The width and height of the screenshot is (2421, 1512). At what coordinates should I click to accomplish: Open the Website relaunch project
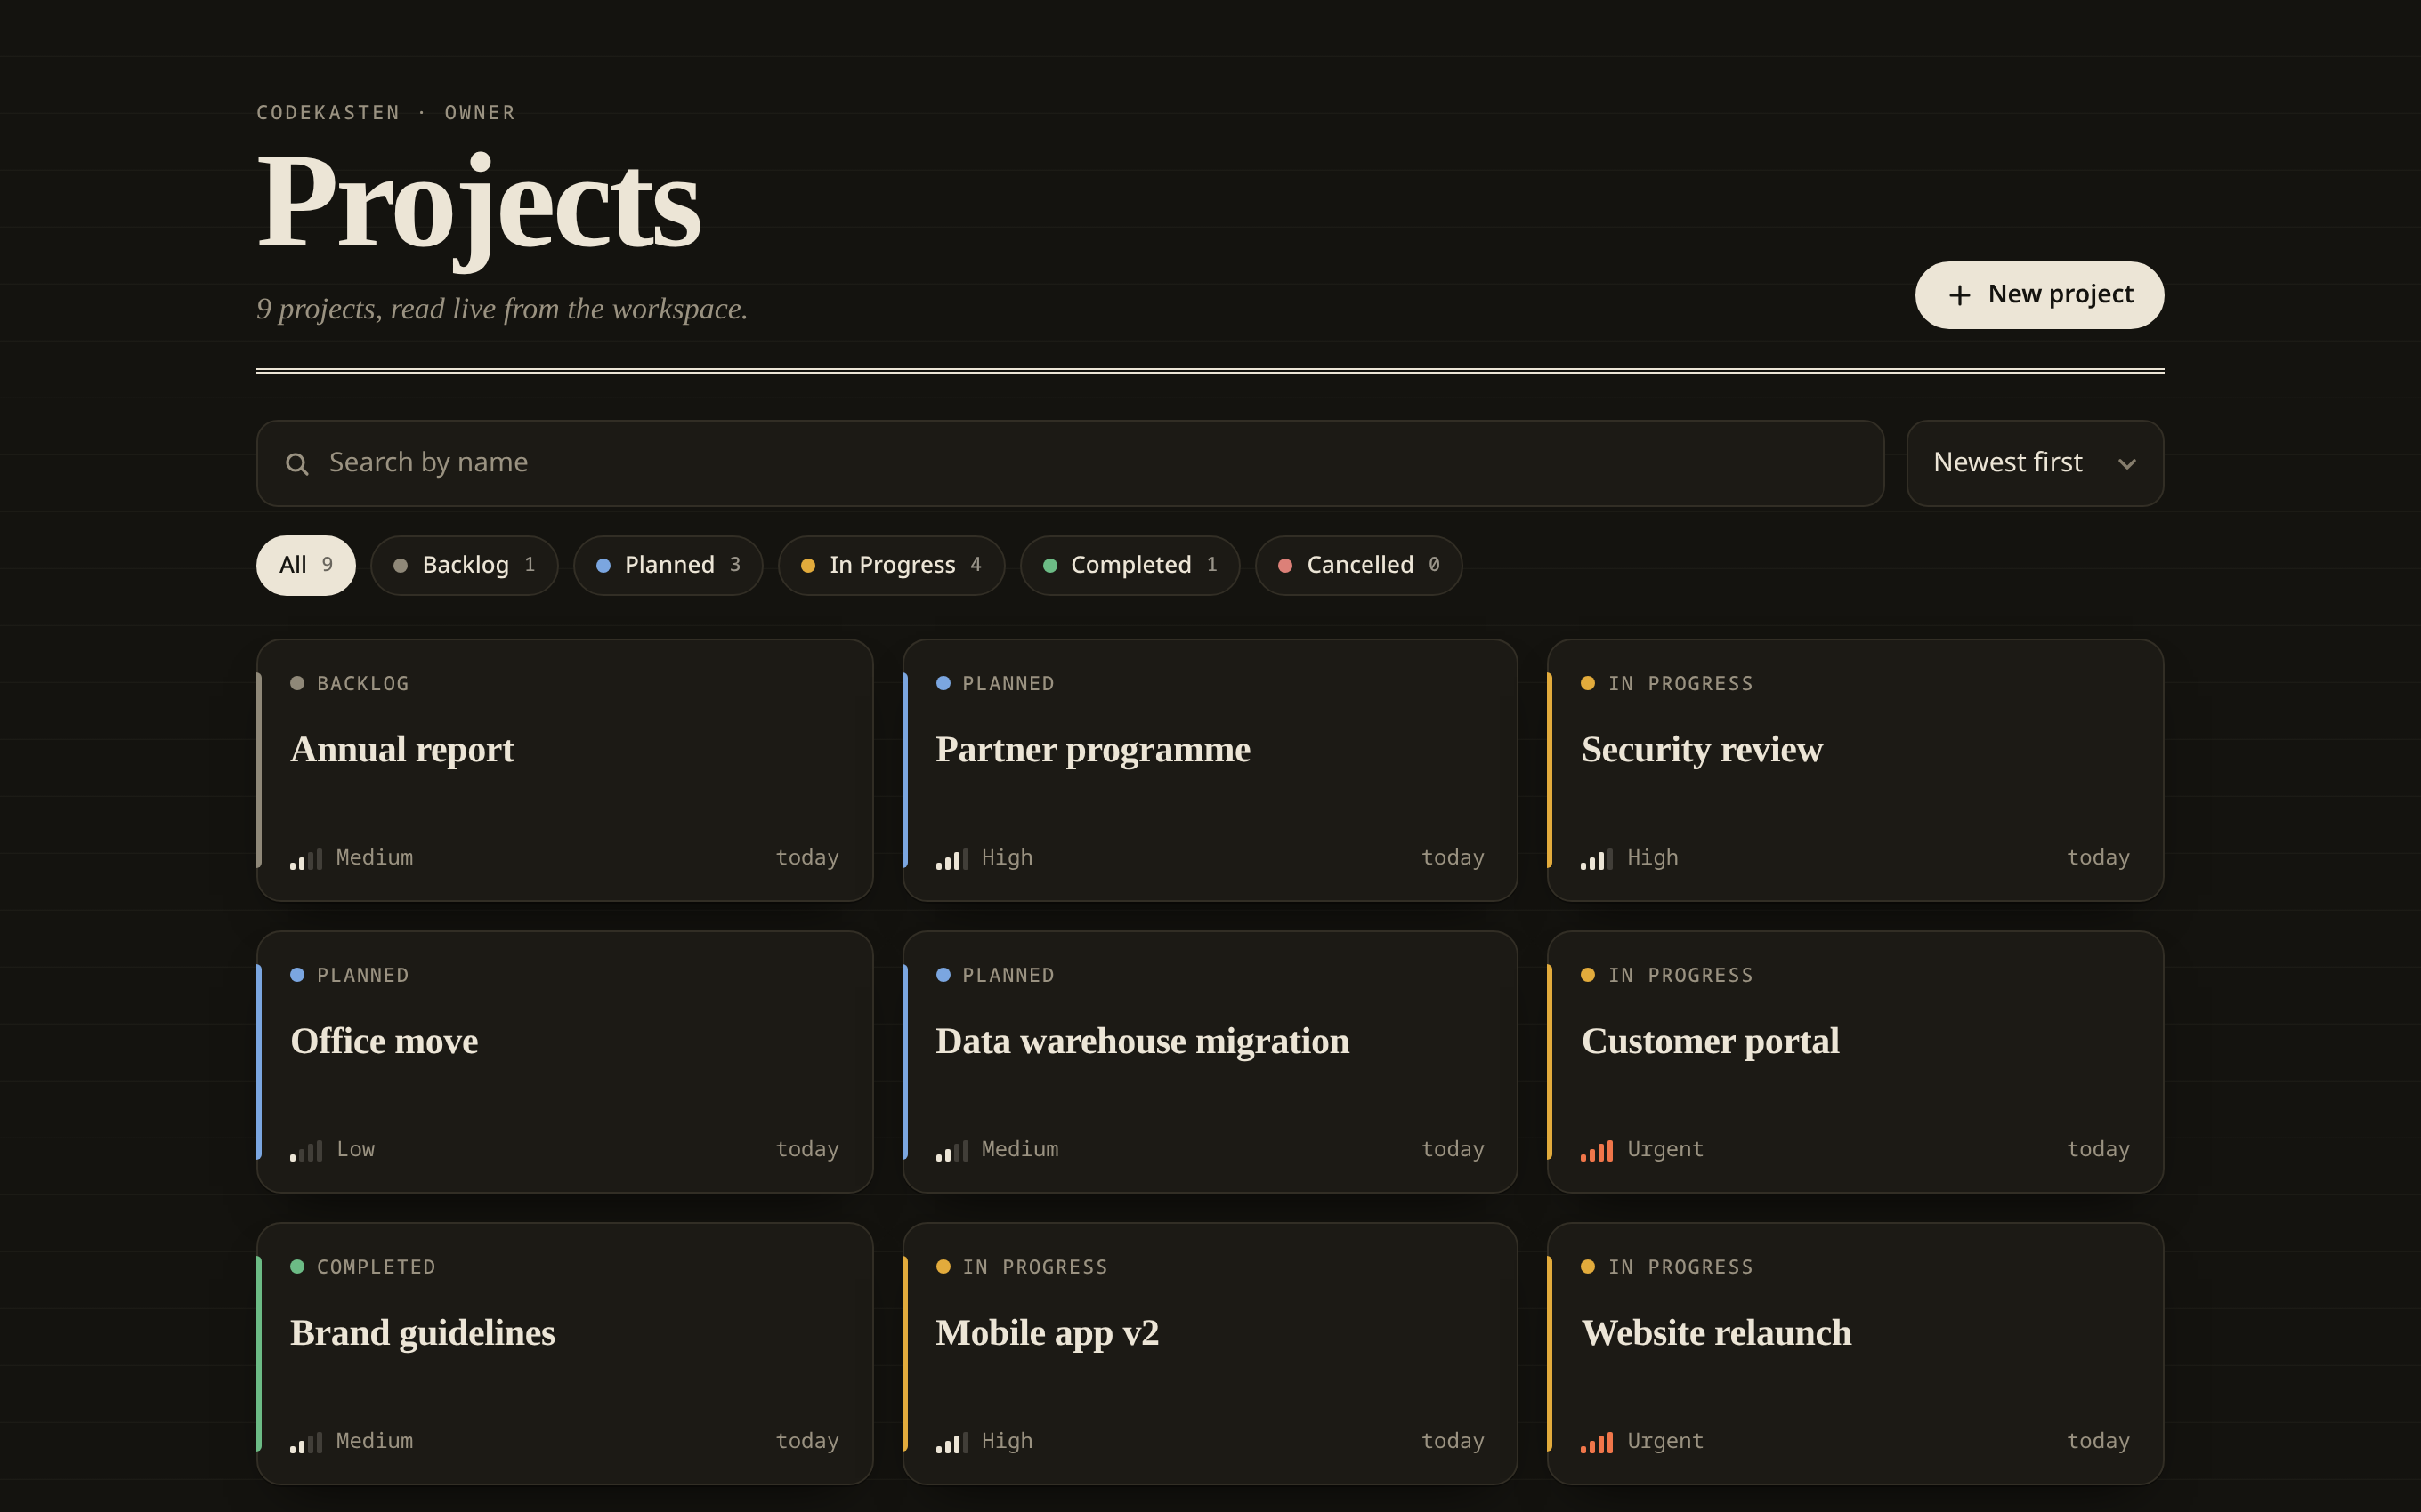[x=1855, y=1353]
